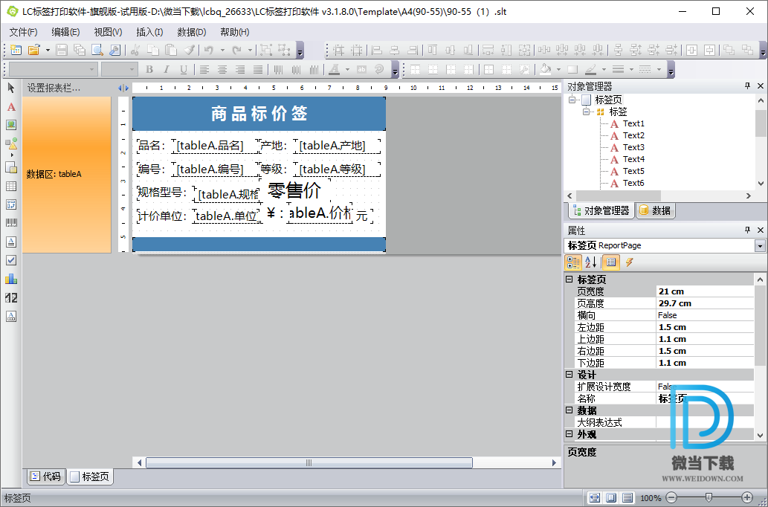Click the page settings wrench icon
The height and width of the screenshot is (507, 768).
pos(114,50)
